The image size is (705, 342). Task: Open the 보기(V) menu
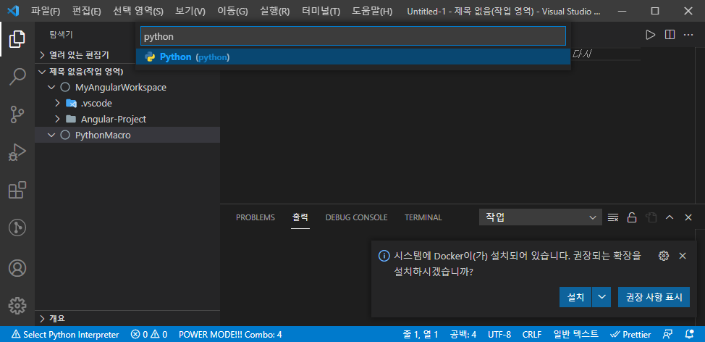[x=190, y=12]
